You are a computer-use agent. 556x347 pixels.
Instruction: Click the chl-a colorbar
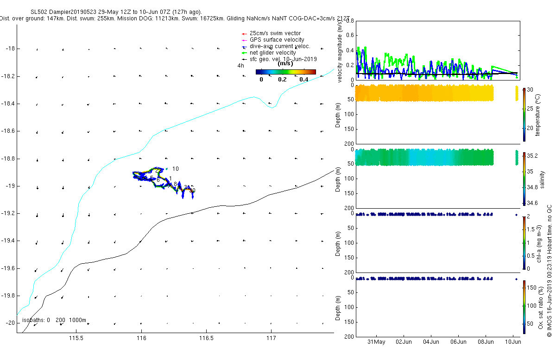pos(524,242)
